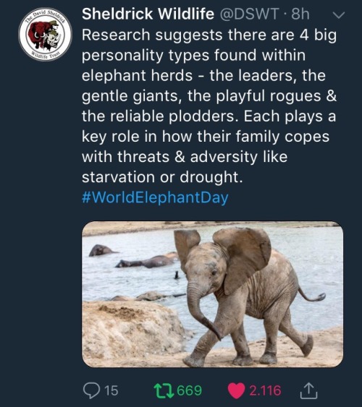Expand the tweet options chevron
This screenshot has height=407, width=362.
339,15
